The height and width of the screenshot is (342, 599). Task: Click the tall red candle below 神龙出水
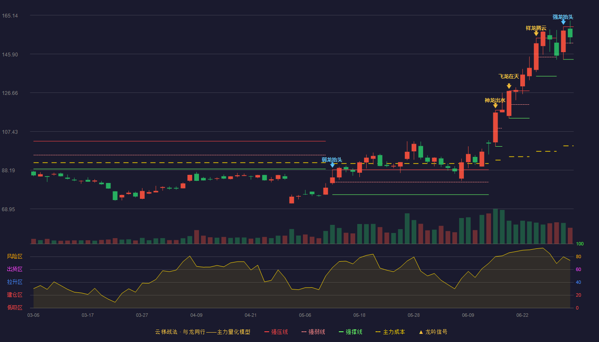[x=495, y=127]
